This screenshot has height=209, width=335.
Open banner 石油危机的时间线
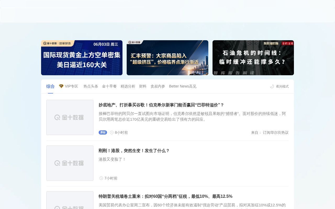[x=253, y=58]
